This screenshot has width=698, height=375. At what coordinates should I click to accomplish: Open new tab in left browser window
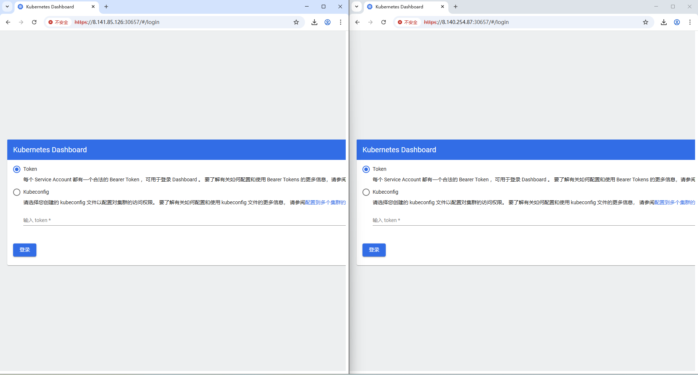106,7
